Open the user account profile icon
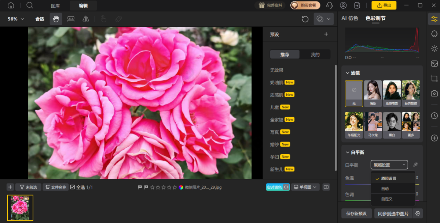 point(343,5)
